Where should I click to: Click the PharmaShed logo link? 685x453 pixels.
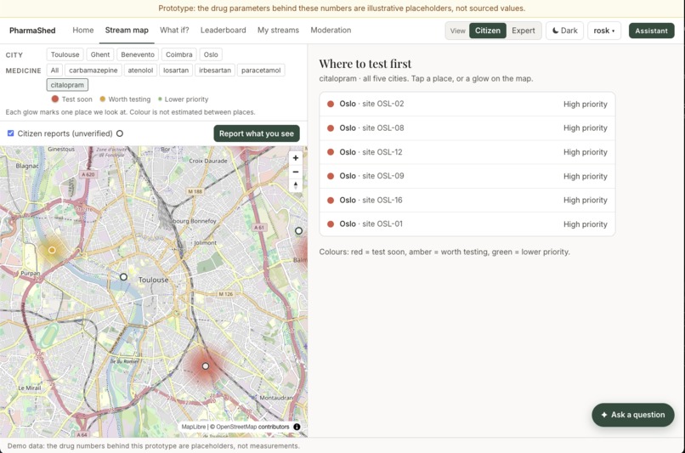[32, 31]
